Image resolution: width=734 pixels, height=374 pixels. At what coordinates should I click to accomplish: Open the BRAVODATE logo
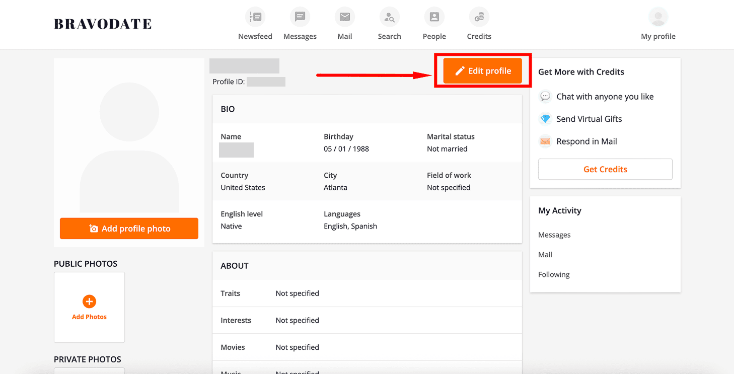tap(102, 23)
